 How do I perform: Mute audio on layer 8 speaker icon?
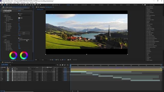[2, 79]
